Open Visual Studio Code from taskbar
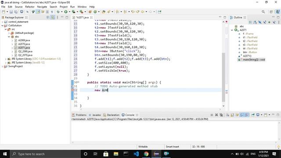 [136, 154]
